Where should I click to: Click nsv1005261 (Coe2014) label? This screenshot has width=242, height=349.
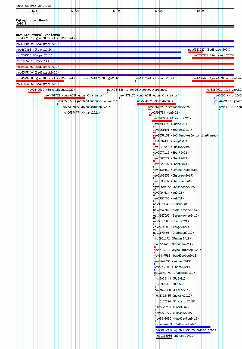click(33, 61)
